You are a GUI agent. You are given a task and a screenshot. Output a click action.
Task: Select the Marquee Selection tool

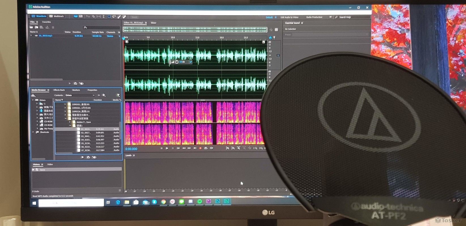click(109, 17)
